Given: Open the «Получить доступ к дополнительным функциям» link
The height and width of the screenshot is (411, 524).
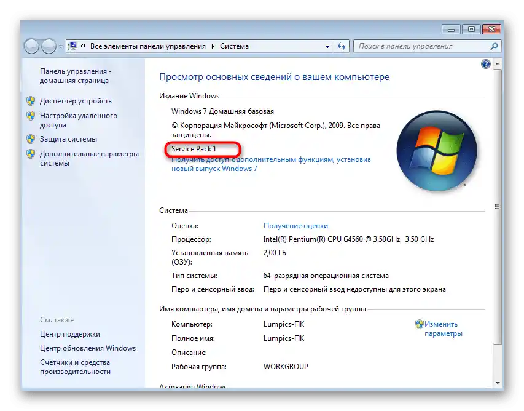Looking at the screenshot, I should 271,164.
